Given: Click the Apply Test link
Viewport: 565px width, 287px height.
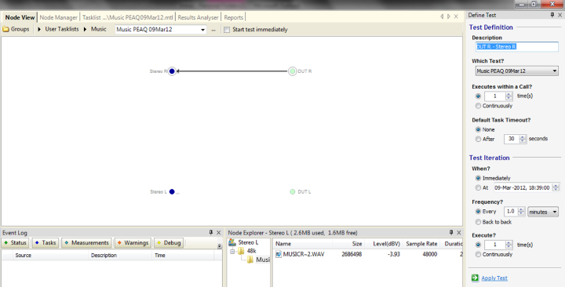Looking at the screenshot, I should pyautogui.click(x=494, y=278).
